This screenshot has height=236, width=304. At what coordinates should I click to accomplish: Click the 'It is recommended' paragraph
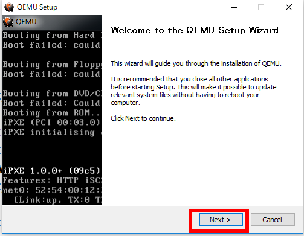click(x=193, y=91)
